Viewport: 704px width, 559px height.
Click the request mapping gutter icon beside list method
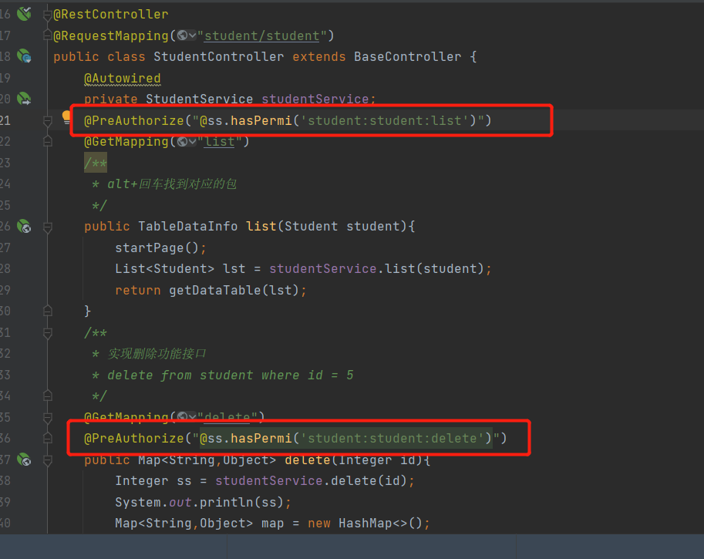pyautogui.click(x=24, y=226)
